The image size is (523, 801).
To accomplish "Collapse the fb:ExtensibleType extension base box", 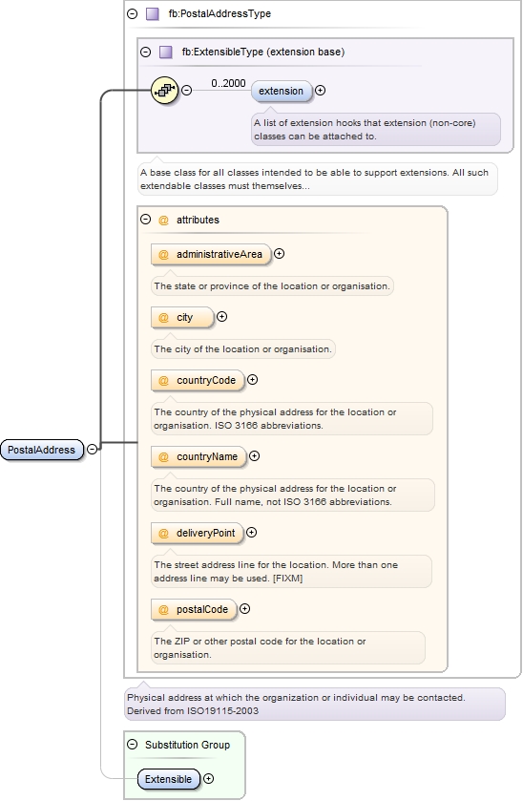I will [146, 53].
